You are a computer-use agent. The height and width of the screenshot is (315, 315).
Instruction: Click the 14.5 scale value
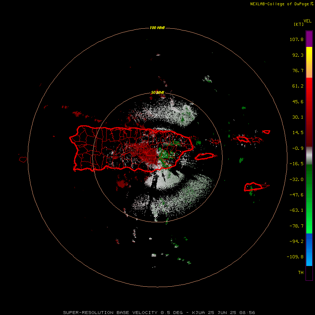(298, 133)
